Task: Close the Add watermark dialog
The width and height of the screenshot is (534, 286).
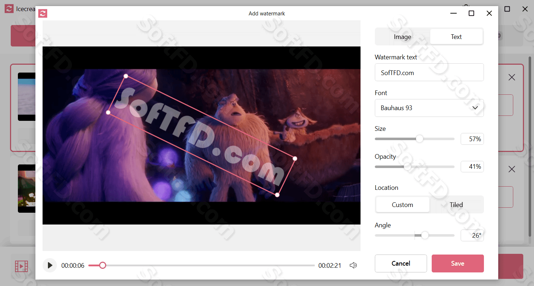Action: coord(489,13)
